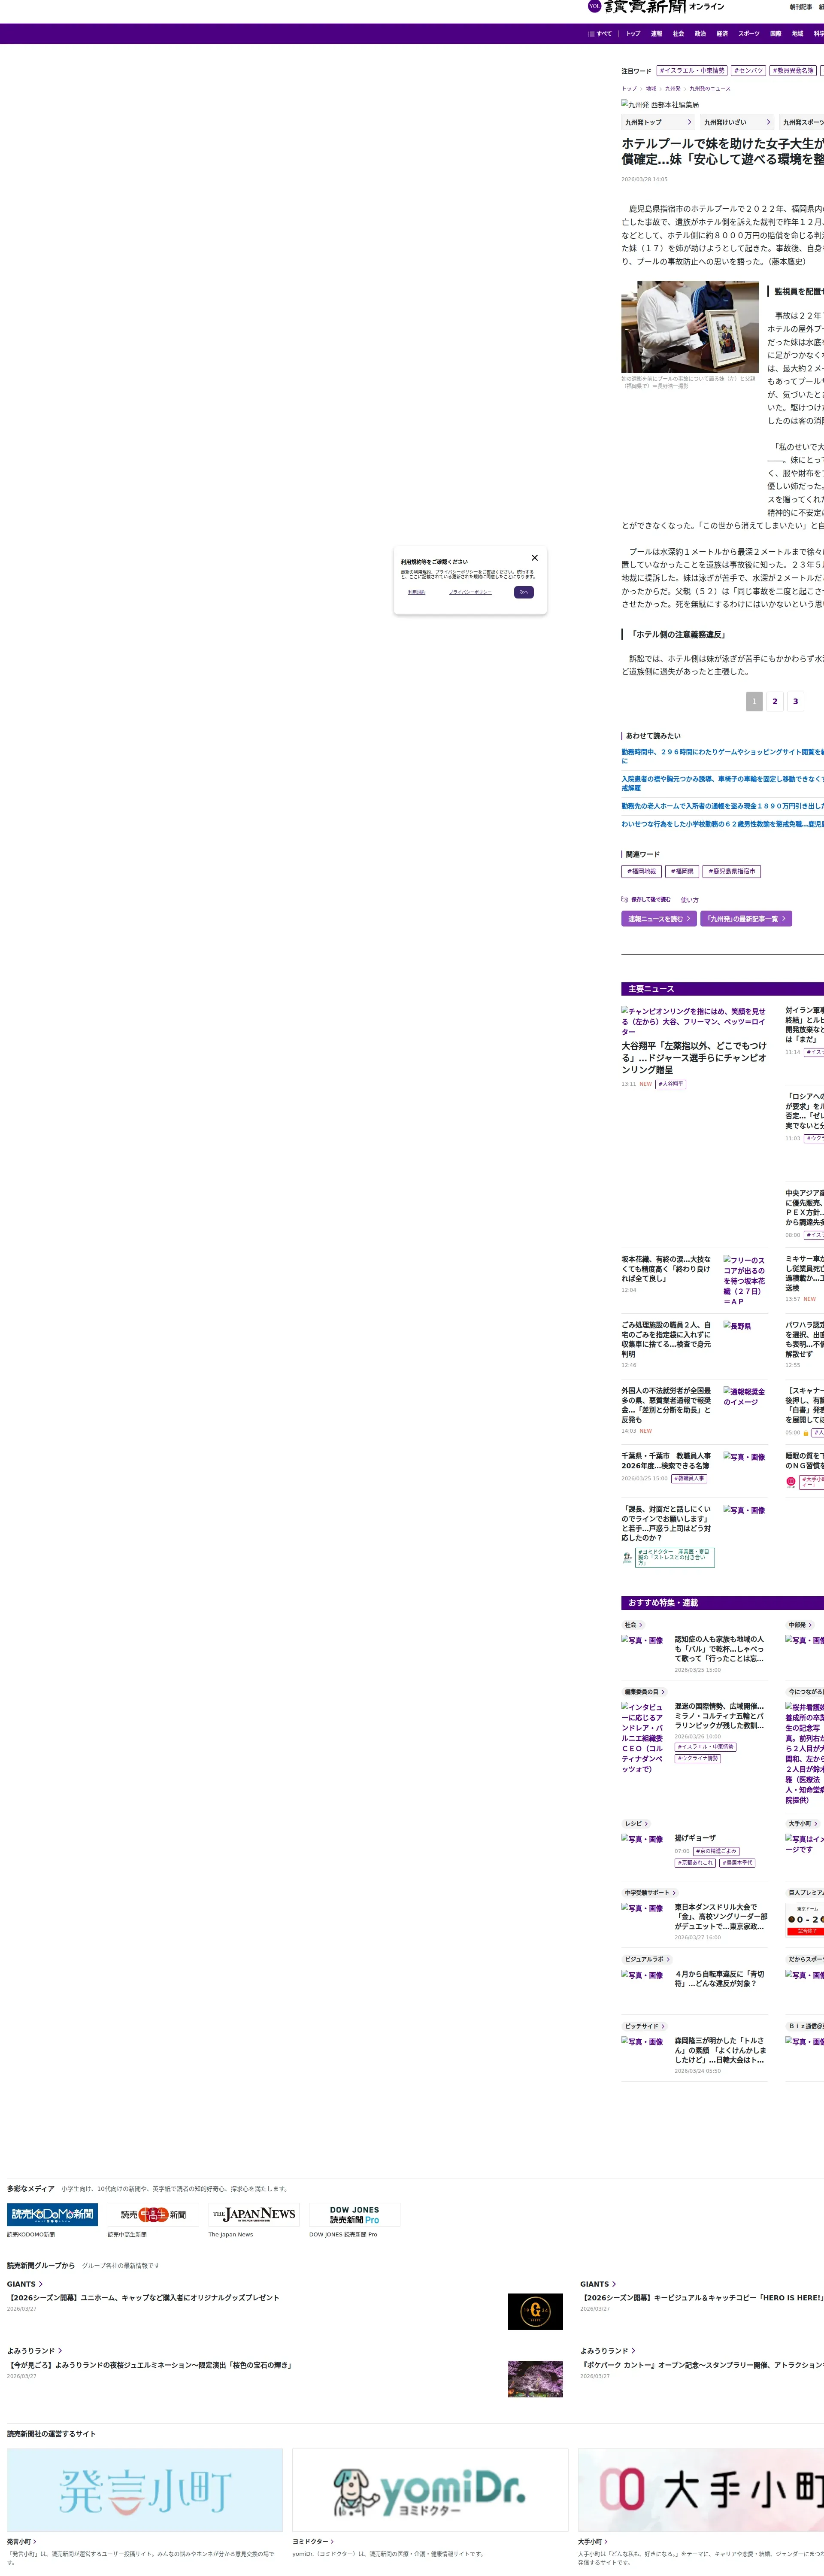Viewport: 824px width, 2576px height.
Task: Click the 九州発のニュース breadcrumb link
Action: (710, 89)
